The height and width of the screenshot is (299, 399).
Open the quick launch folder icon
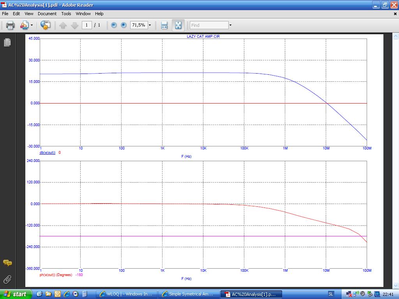[48, 294]
